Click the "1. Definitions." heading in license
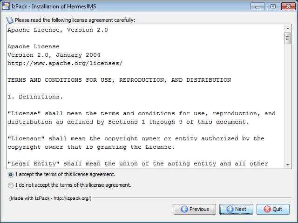298x223 pixels. click(x=35, y=97)
